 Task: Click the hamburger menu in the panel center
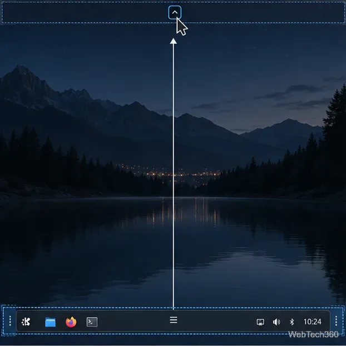(174, 320)
